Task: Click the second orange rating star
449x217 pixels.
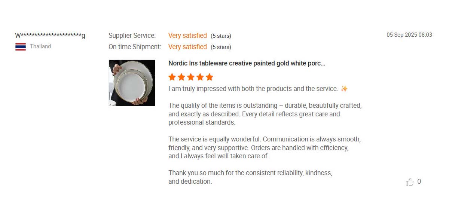Action: [x=181, y=77]
